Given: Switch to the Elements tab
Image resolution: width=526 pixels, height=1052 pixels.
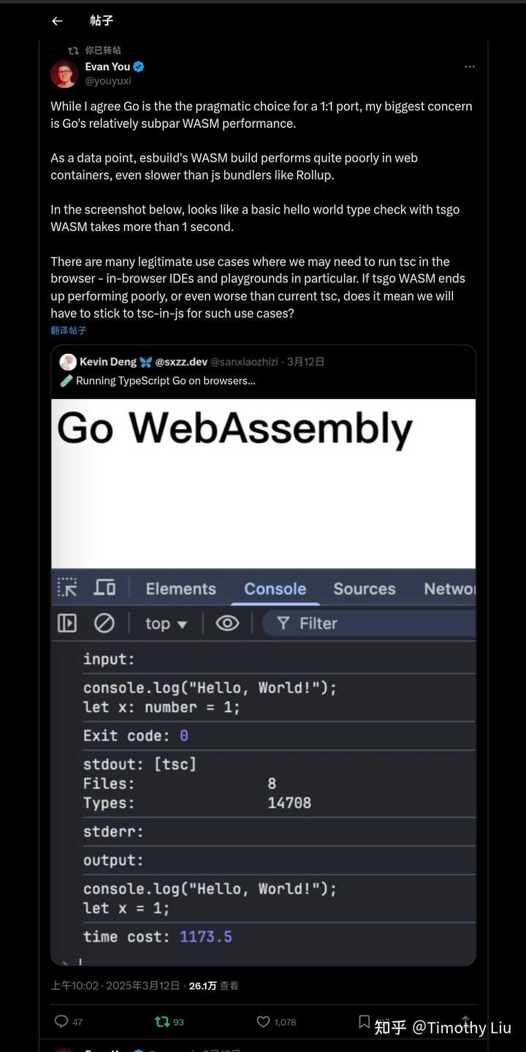Looking at the screenshot, I should click(x=180, y=589).
